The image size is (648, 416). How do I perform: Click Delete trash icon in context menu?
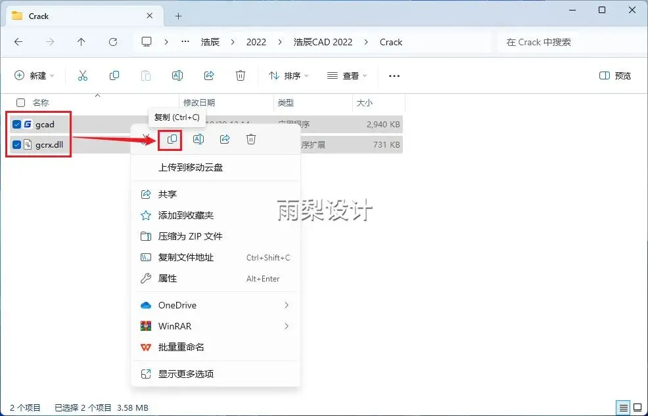(x=251, y=140)
